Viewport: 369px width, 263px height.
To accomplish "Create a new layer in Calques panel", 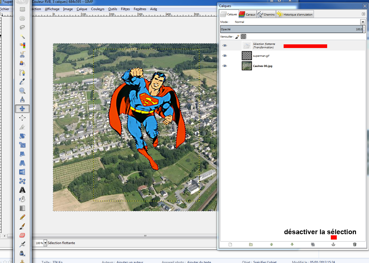I will pyautogui.click(x=230, y=244).
